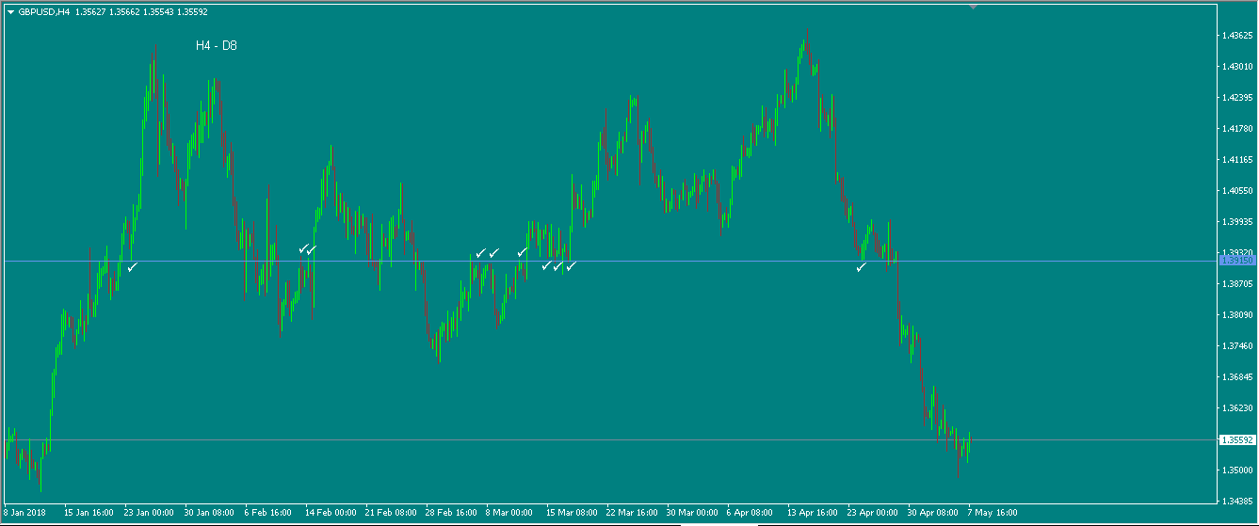Screen dimensions: 1259x526
Task: Click the 1.35592 current price tag
Action: [1236, 439]
